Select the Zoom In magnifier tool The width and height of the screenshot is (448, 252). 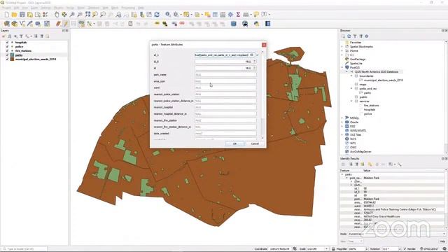pos(72,15)
